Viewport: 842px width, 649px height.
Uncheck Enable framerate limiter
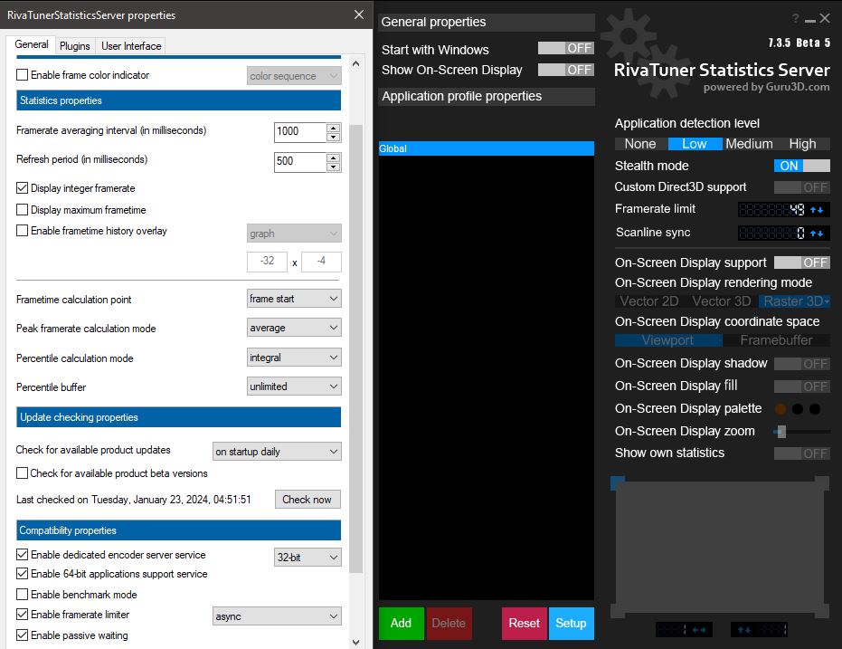click(22, 614)
